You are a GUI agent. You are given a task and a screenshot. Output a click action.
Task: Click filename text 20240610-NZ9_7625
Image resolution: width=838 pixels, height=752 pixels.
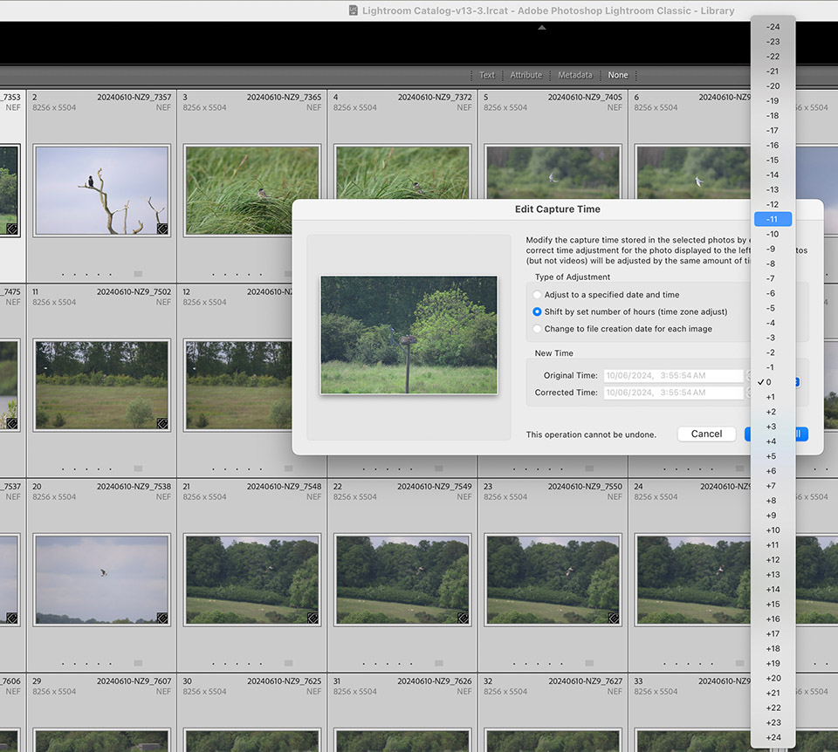(x=285, y=681)
